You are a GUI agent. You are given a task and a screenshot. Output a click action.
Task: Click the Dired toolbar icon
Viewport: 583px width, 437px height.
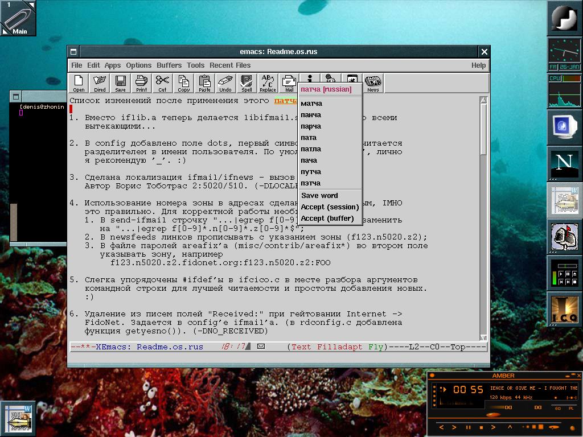100,83
